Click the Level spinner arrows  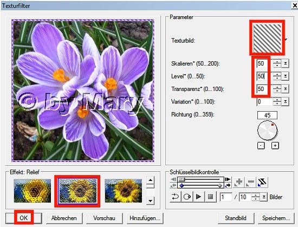[x=277, y=76]
